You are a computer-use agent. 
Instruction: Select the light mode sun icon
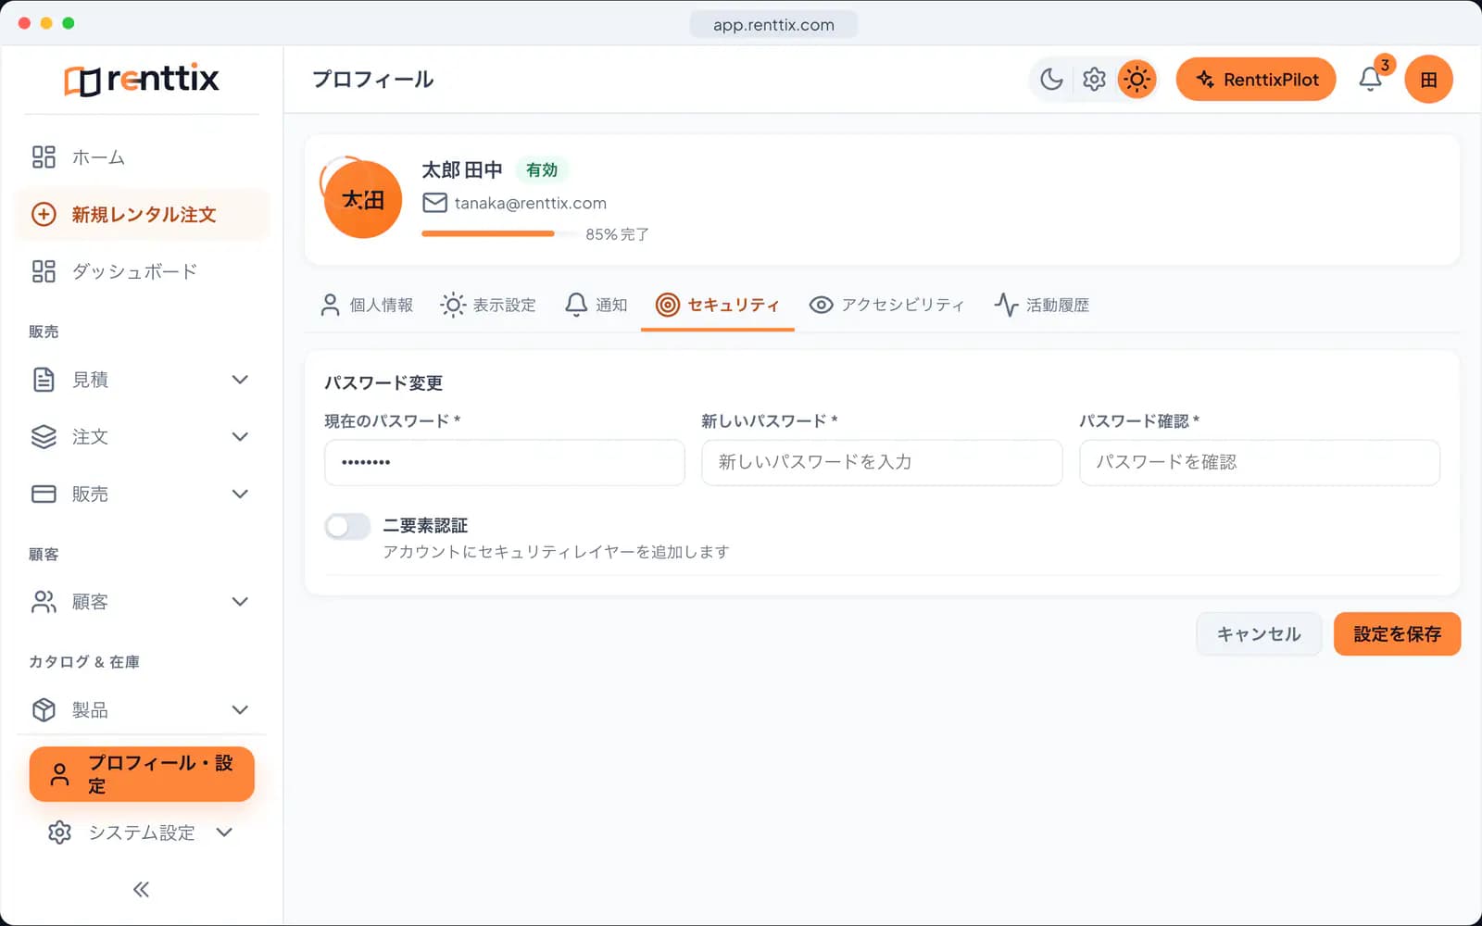pyautogui.click(x=1137, y=80)
